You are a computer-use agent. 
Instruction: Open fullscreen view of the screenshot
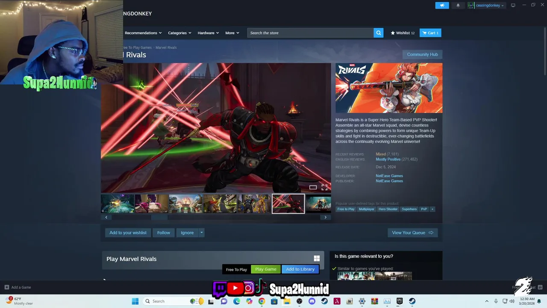(x=324, y=187)
